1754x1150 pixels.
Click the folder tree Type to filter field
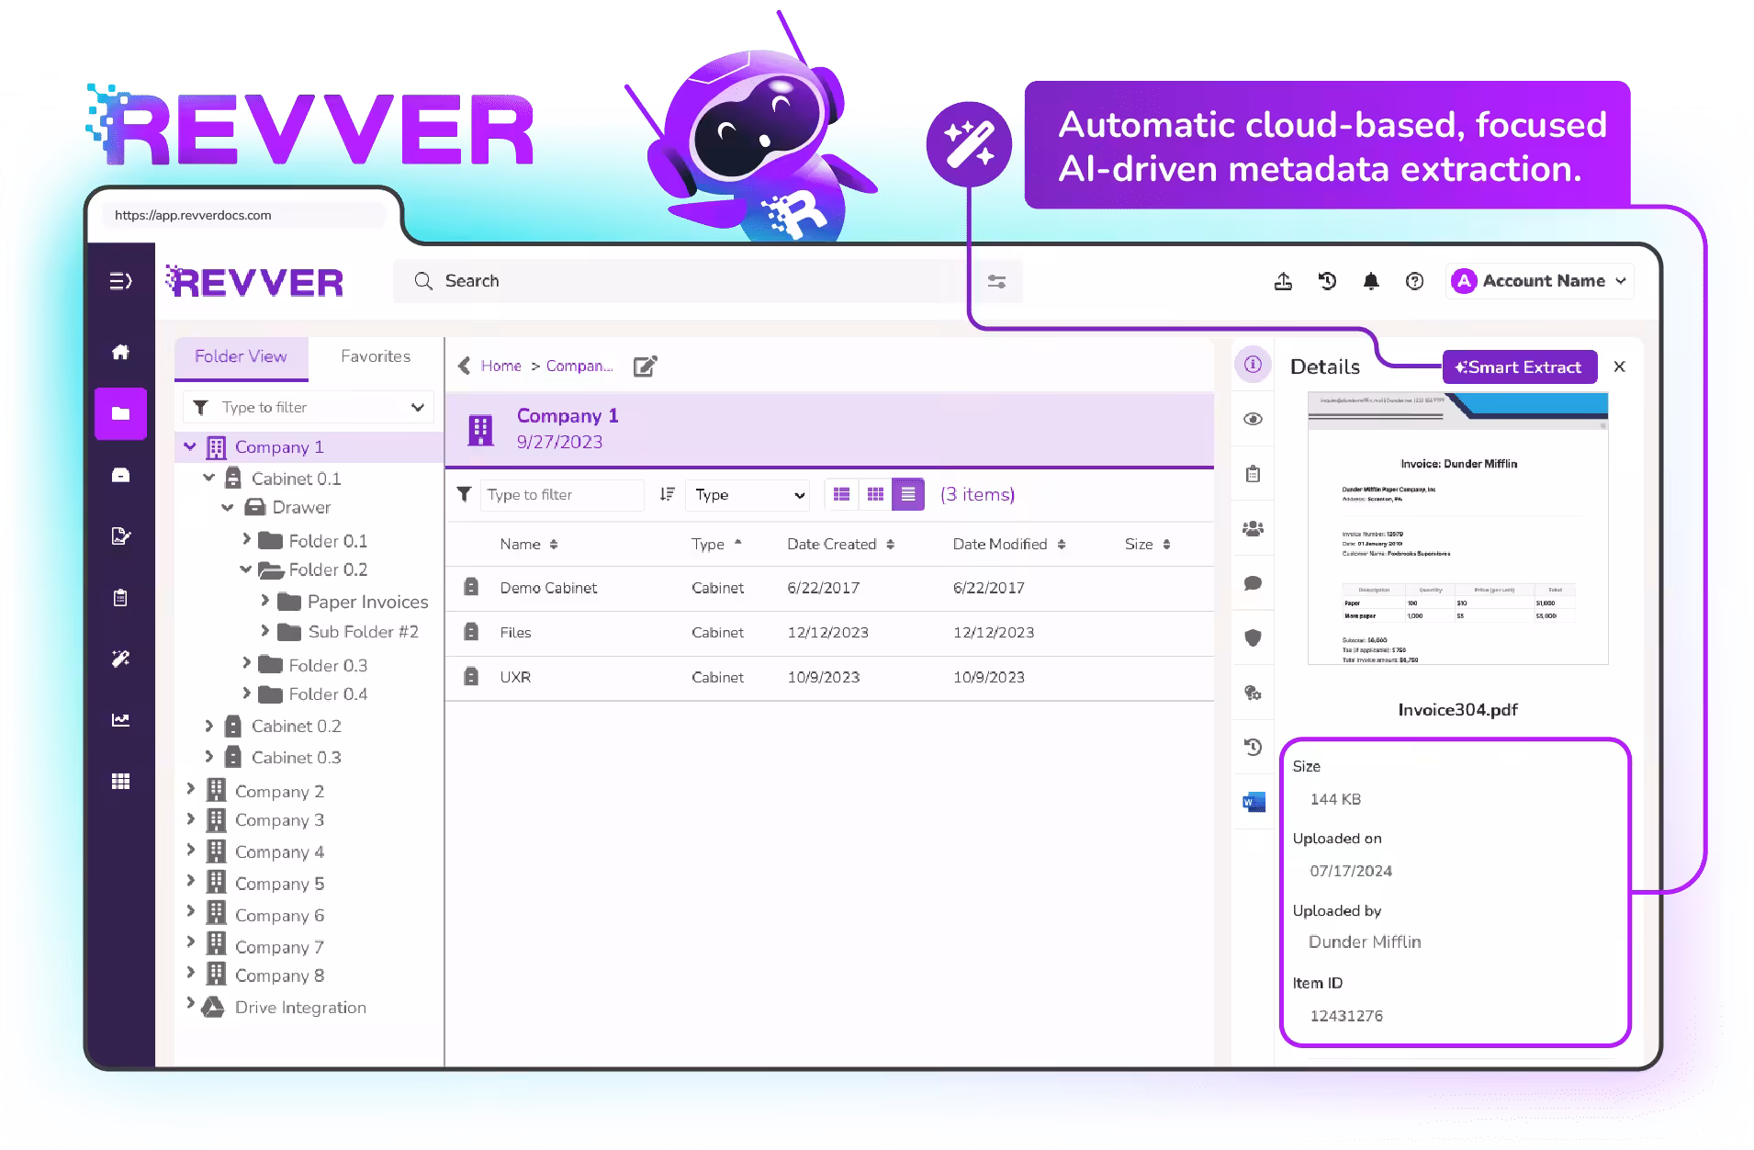pyautogui.click(x=309, y=407)
